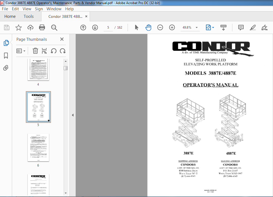Click the thumbnail scrollbar handle

66,68
